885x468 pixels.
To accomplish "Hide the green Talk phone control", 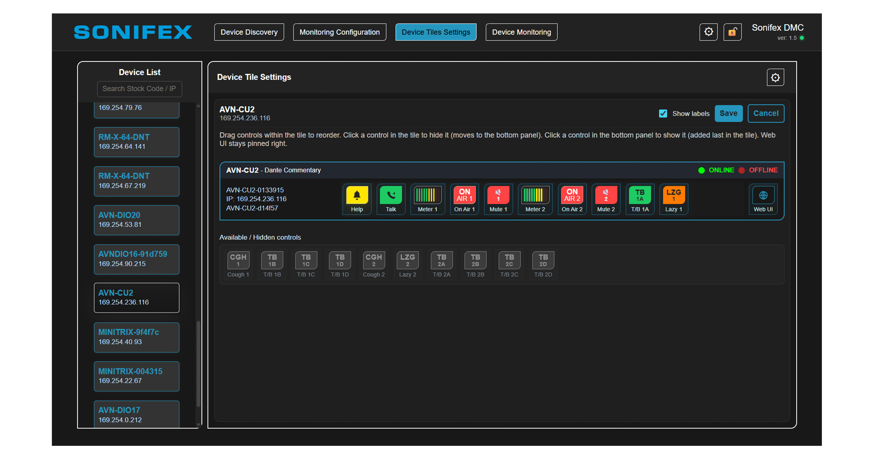I will (x=390, y=199).
